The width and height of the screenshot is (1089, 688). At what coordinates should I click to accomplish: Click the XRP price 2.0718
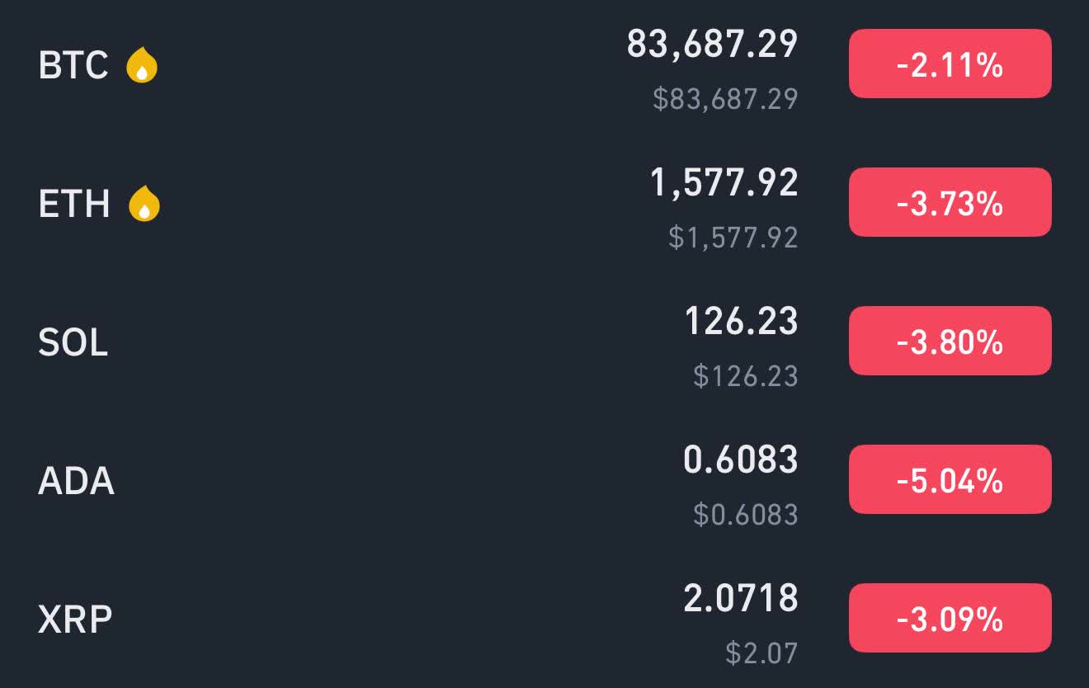tap(741, 598)
